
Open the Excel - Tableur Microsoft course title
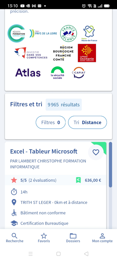44,151
